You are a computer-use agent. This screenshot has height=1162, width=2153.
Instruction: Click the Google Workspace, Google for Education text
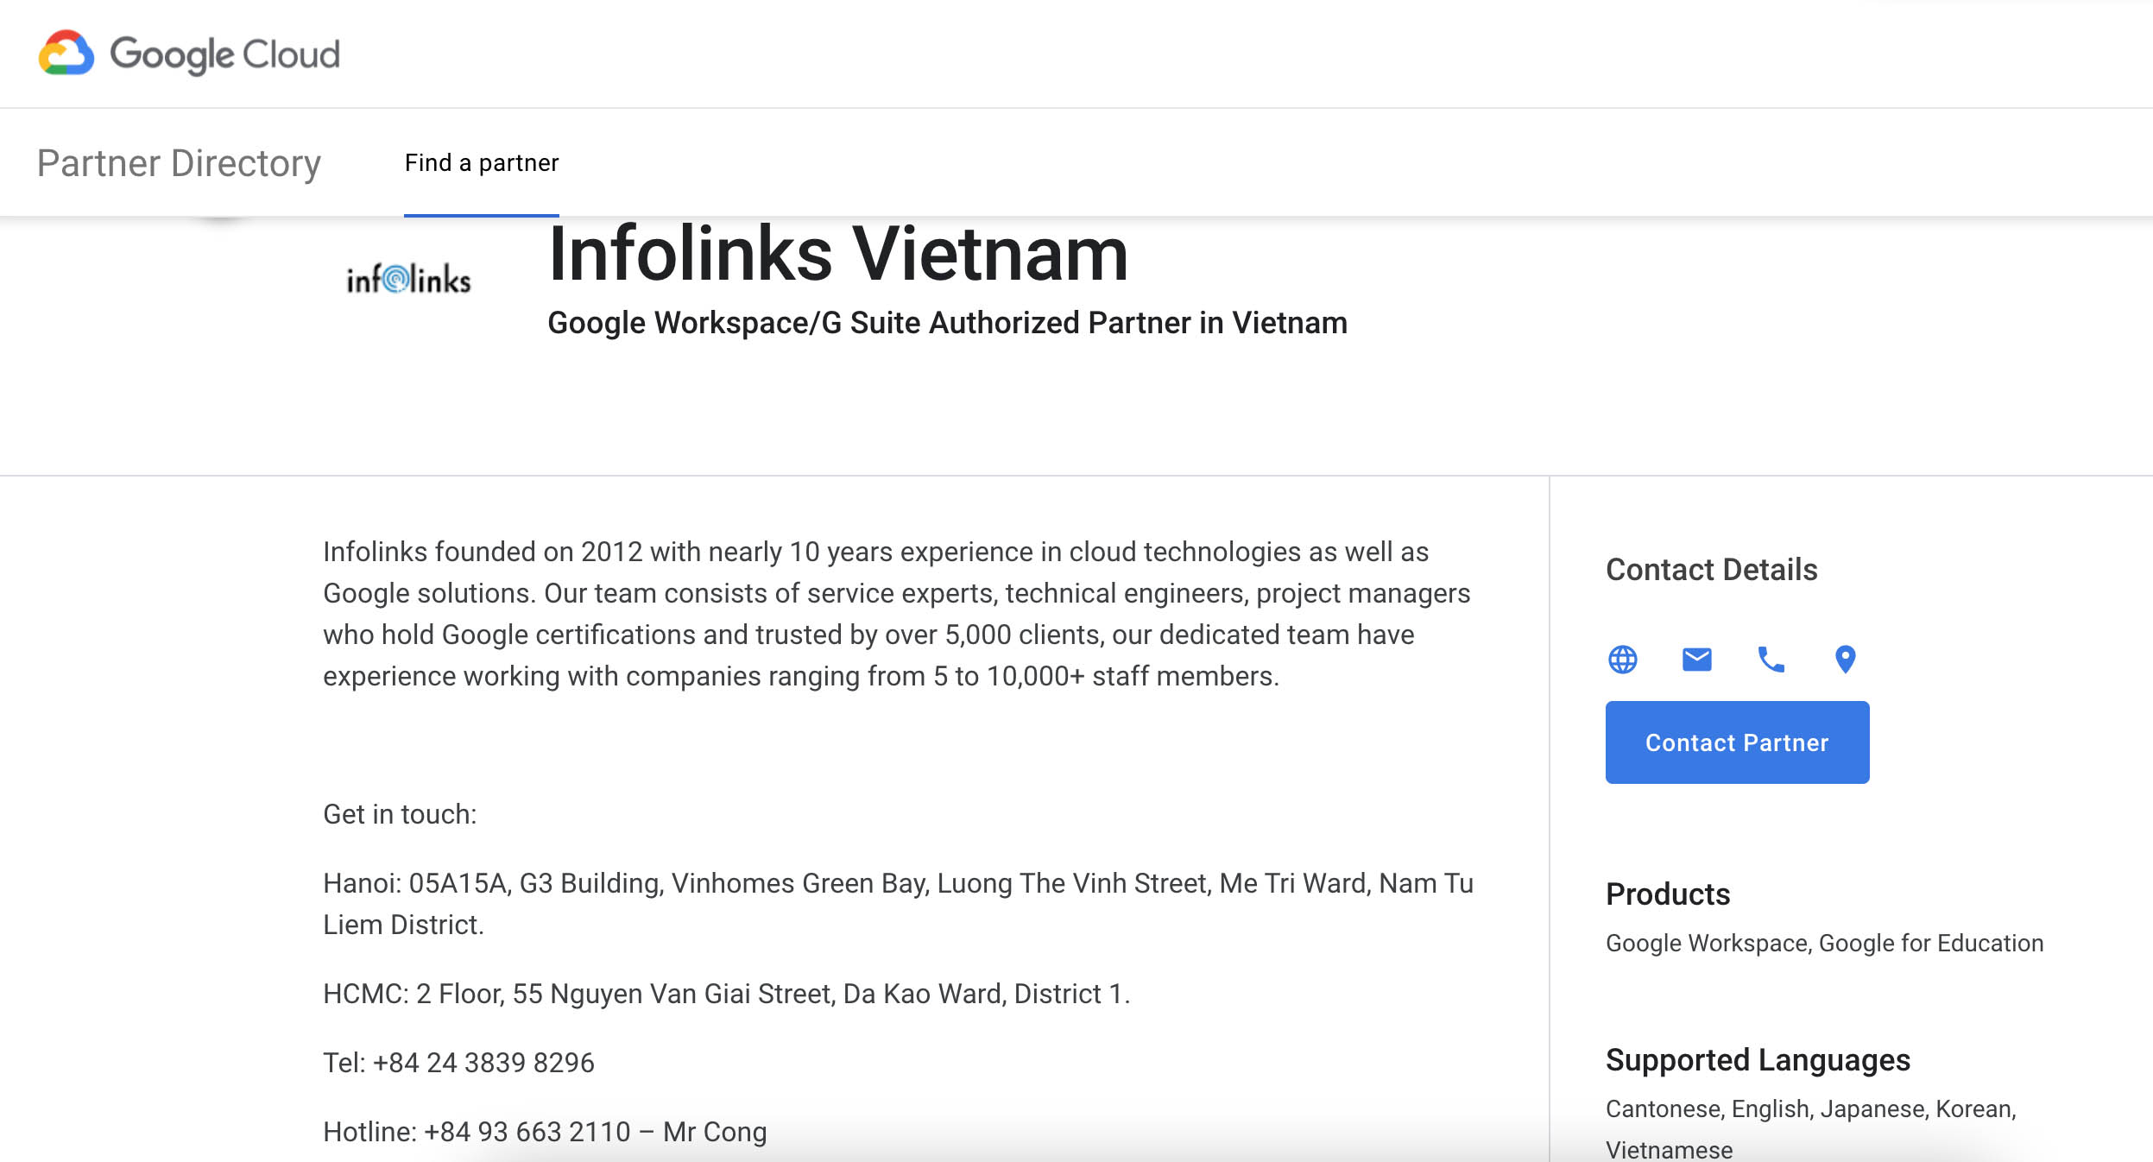point(1824,943)
